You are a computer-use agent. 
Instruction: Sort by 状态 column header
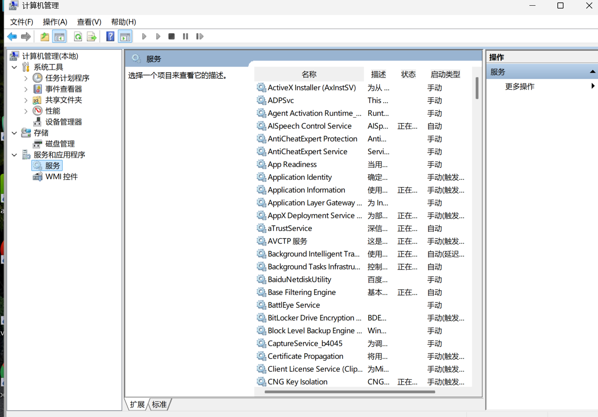tap(408, 74)
